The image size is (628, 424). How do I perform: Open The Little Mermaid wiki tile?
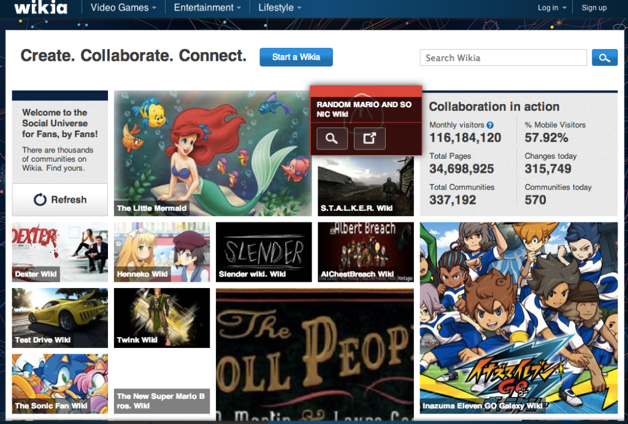[213, 153]
